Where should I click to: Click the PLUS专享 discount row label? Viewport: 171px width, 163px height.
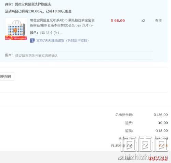(x=121, y=146)
